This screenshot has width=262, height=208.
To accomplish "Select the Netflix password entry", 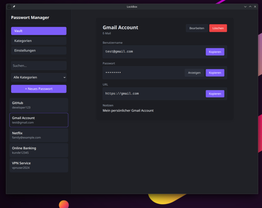I will click(x=39, y=135).
